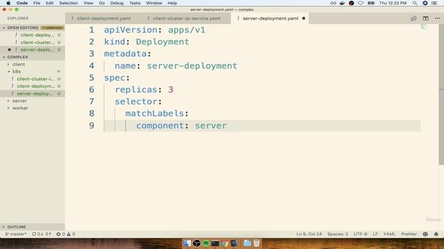Click the Prettier status item
The height and width of the screenshot is (249, 444).
409,234
